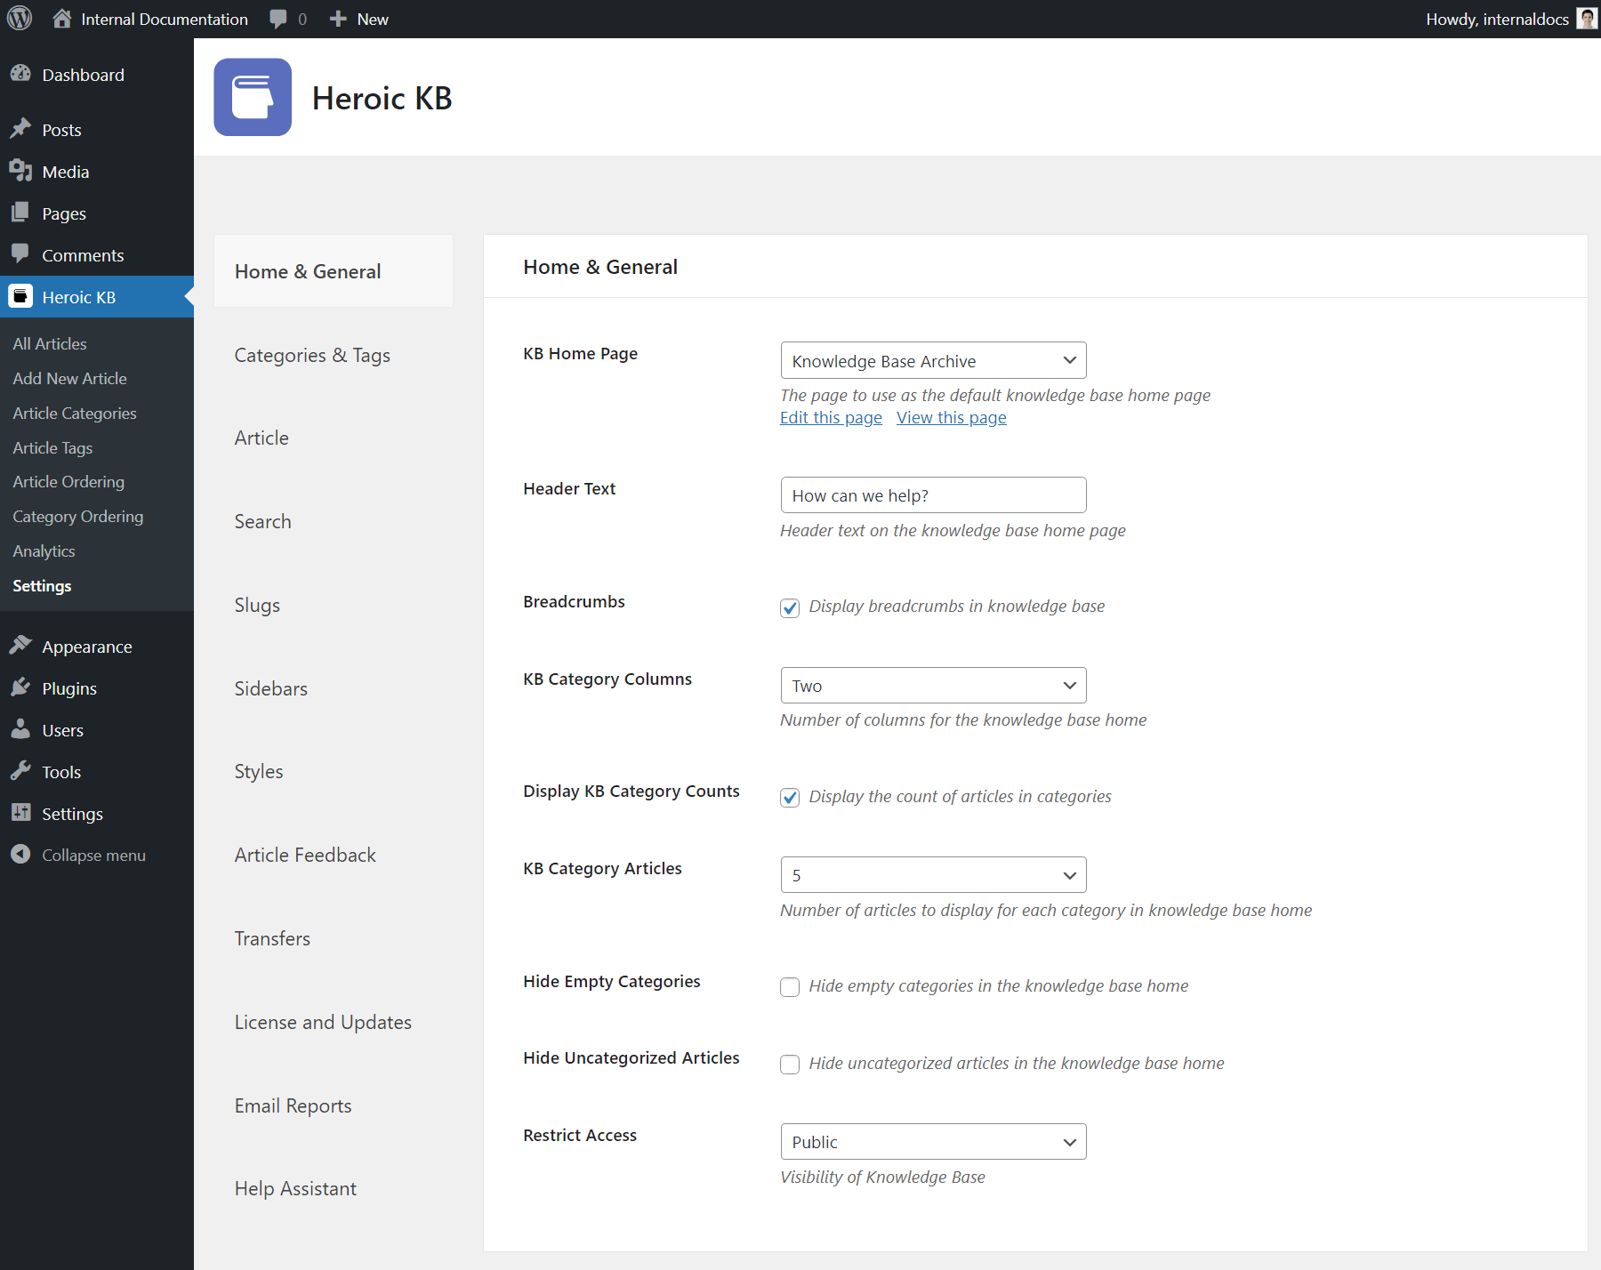Uncheck display count of articles in categories

(790, 799)
